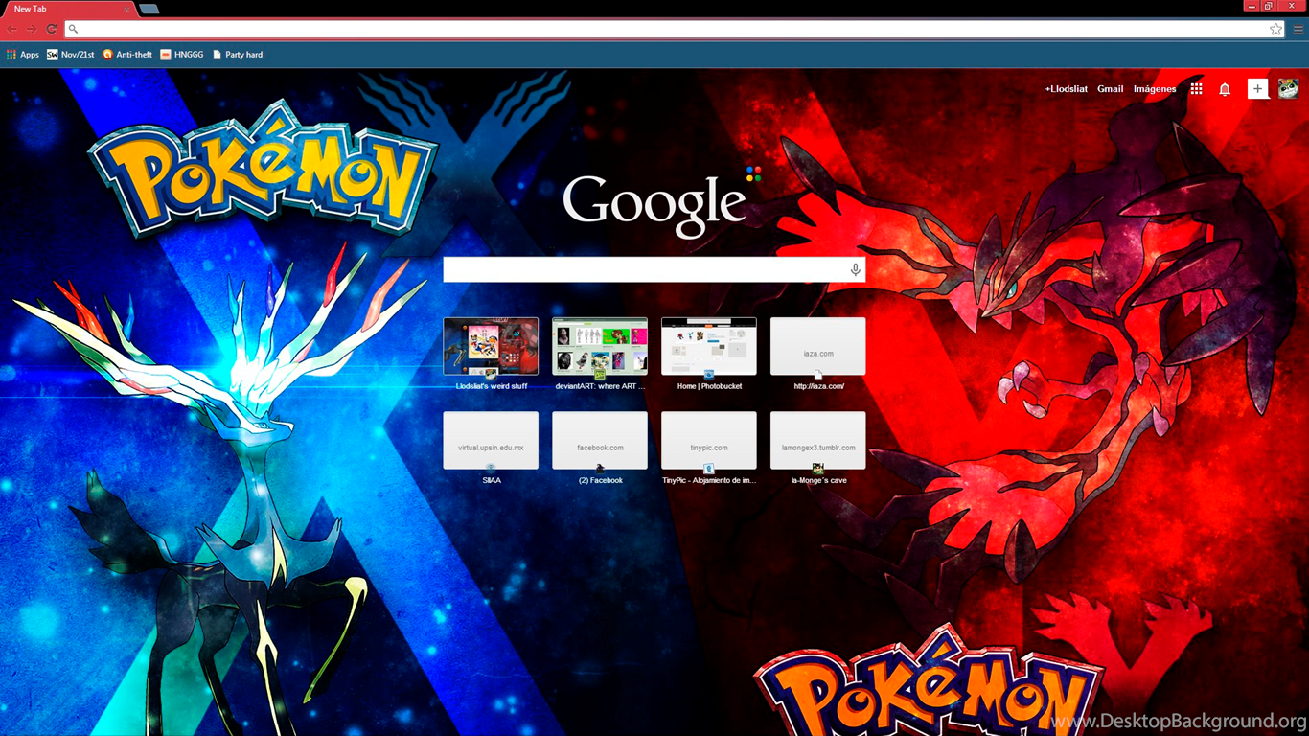This screenshot has height=736, width=1309.
Task: Open the HNGGG bookmark
Action: coord(182,55)
